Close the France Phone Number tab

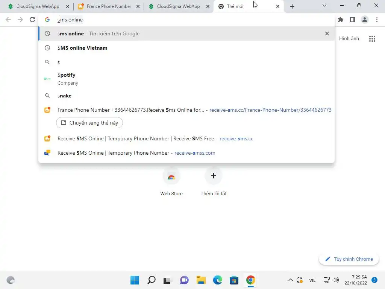(138, 6)
